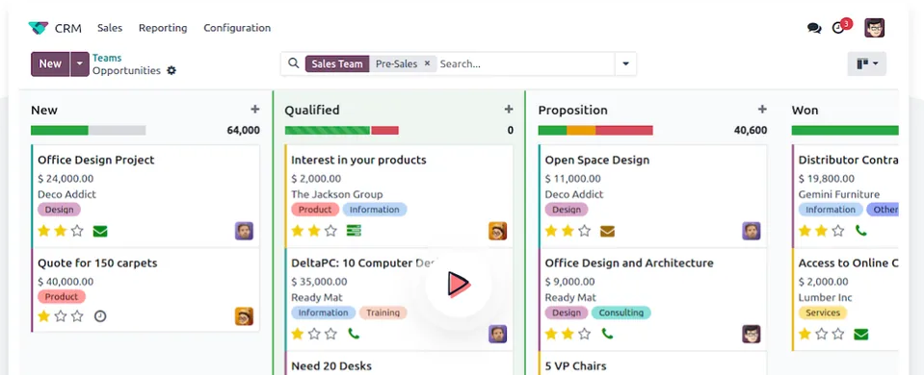This screenshot has width=924, height=375.
Task: Play the video overlay button
Action: pos(458,285)
